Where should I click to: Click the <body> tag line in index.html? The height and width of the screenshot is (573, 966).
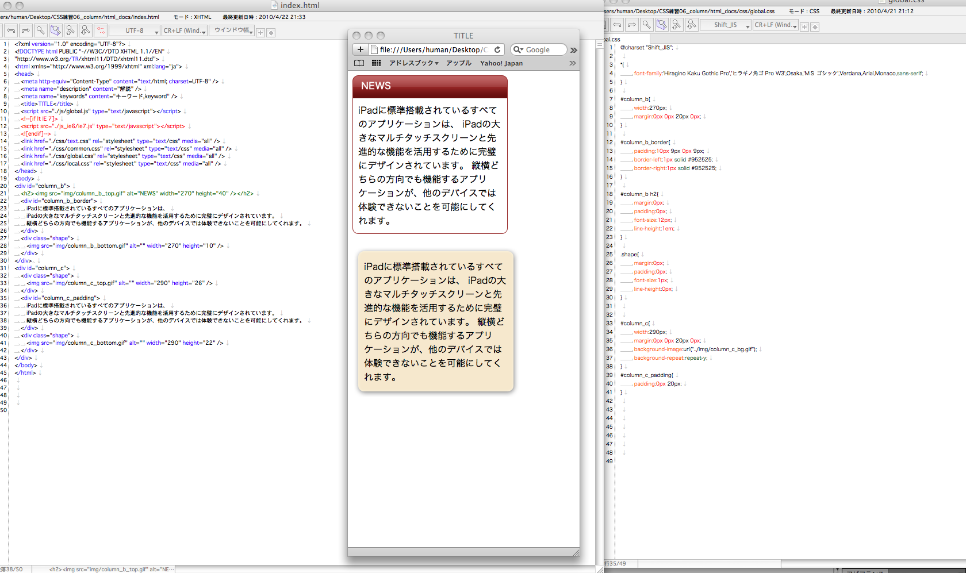point(24,179)
